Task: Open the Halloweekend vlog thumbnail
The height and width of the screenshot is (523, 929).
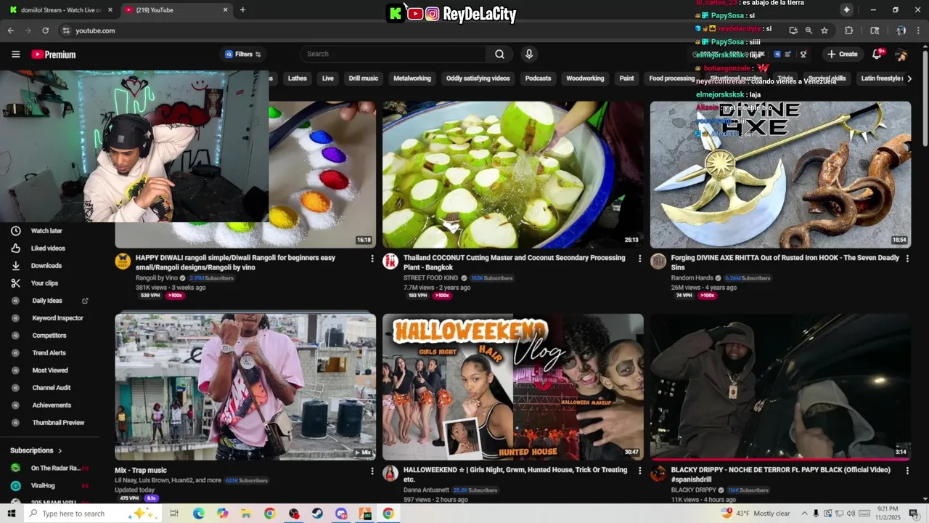Action: [513, 387]
